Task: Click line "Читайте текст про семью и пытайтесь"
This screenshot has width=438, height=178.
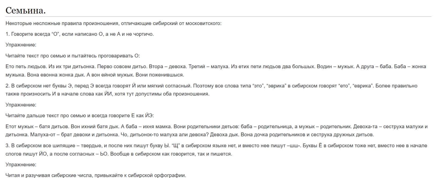Action: pos(72,56)
